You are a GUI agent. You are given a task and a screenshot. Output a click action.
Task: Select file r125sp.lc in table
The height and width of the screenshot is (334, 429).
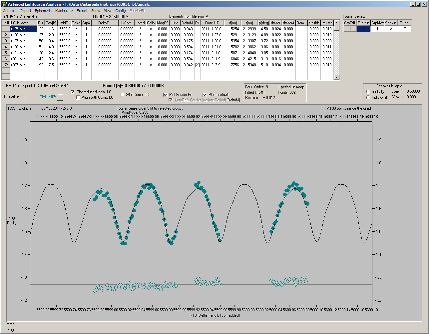tap(23, 29)
